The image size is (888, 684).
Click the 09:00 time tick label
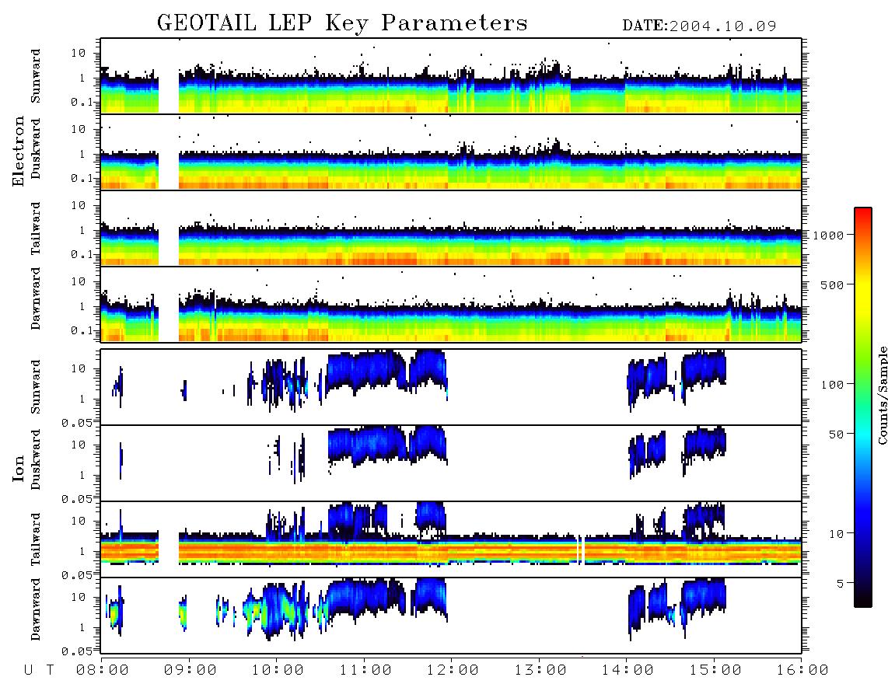(x=191, y=670)
